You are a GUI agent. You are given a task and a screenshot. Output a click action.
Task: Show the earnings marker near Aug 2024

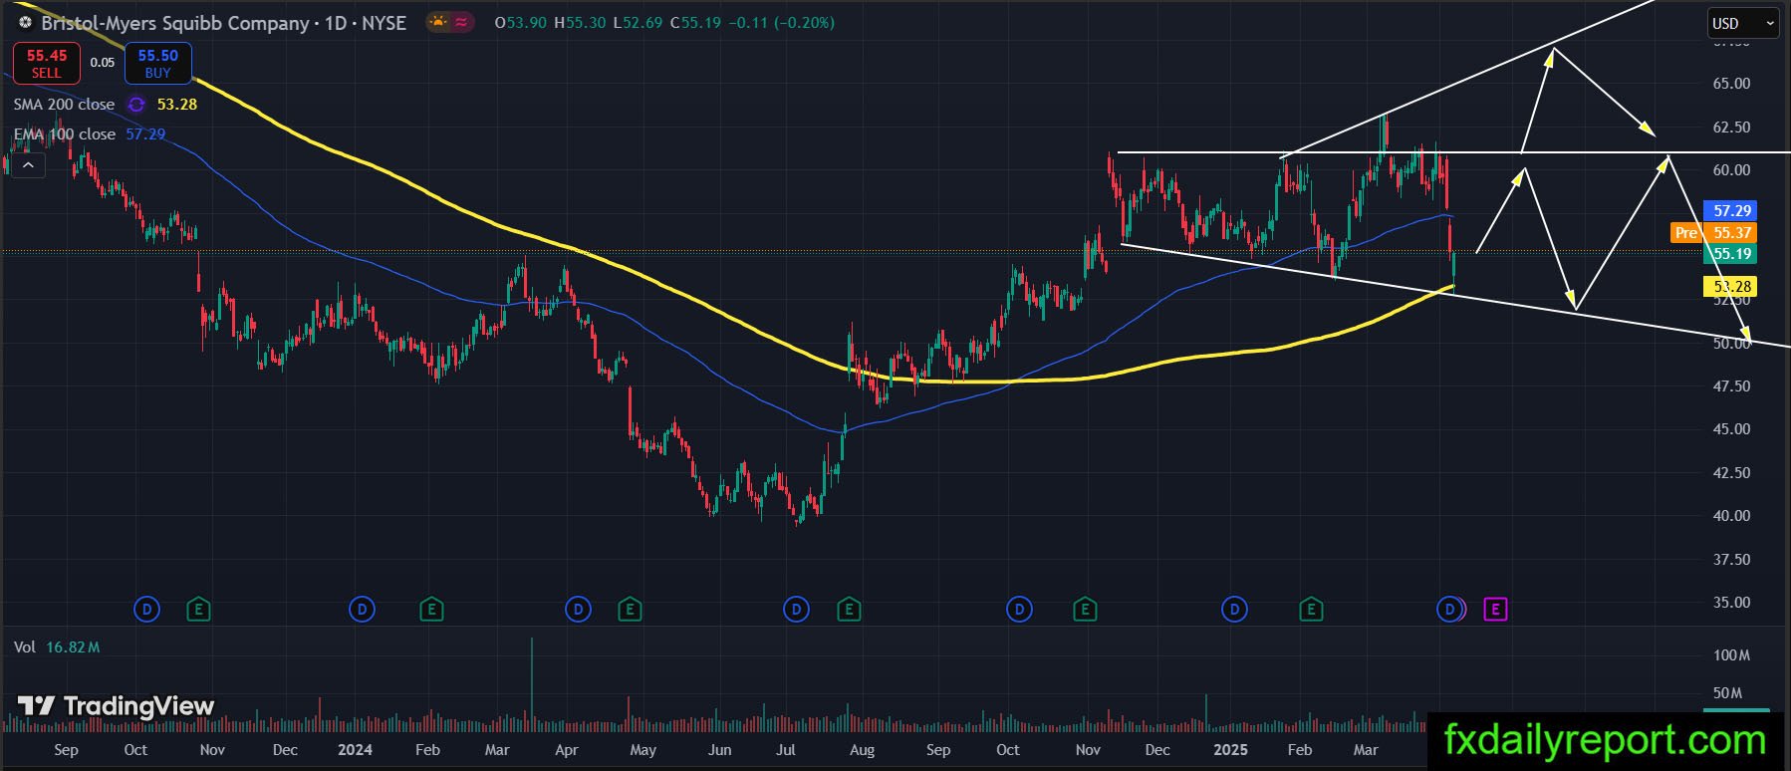(x=849, y=609)
